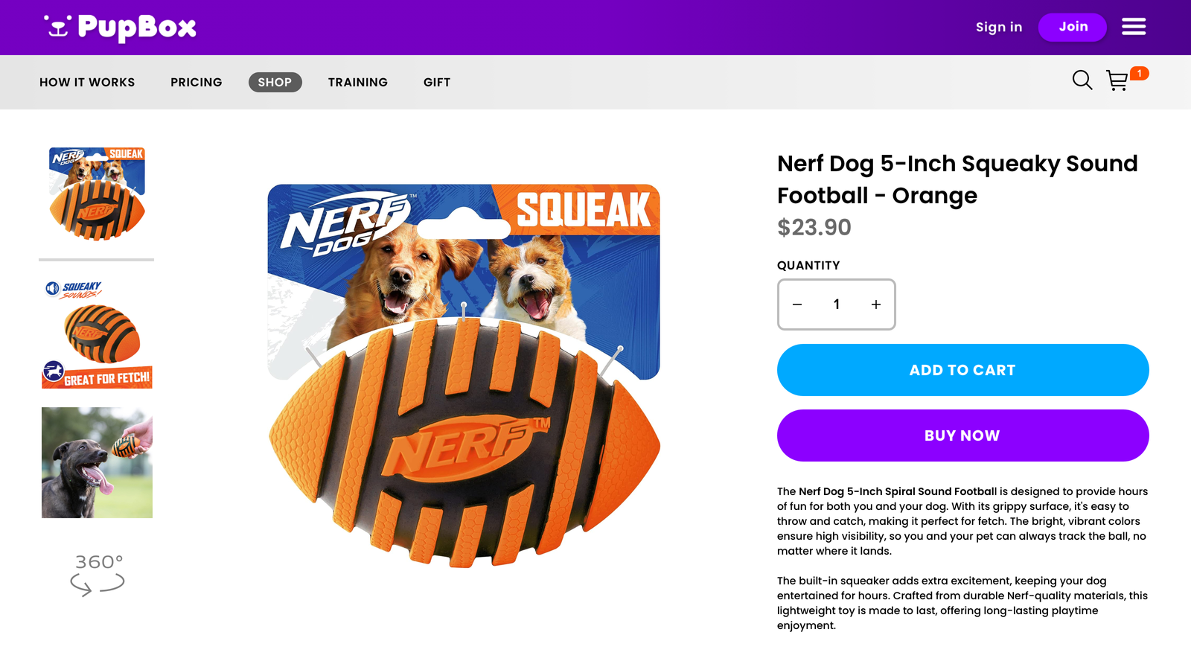Open the 360° rotate view
This screenshot has height=670, width=1191.
98,574
